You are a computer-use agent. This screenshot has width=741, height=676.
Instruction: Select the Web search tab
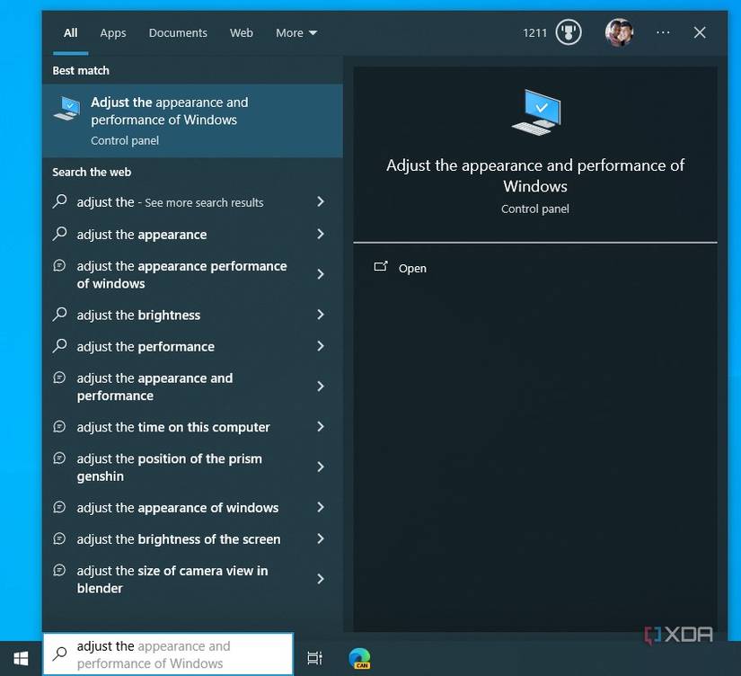[x=241, y=32]
